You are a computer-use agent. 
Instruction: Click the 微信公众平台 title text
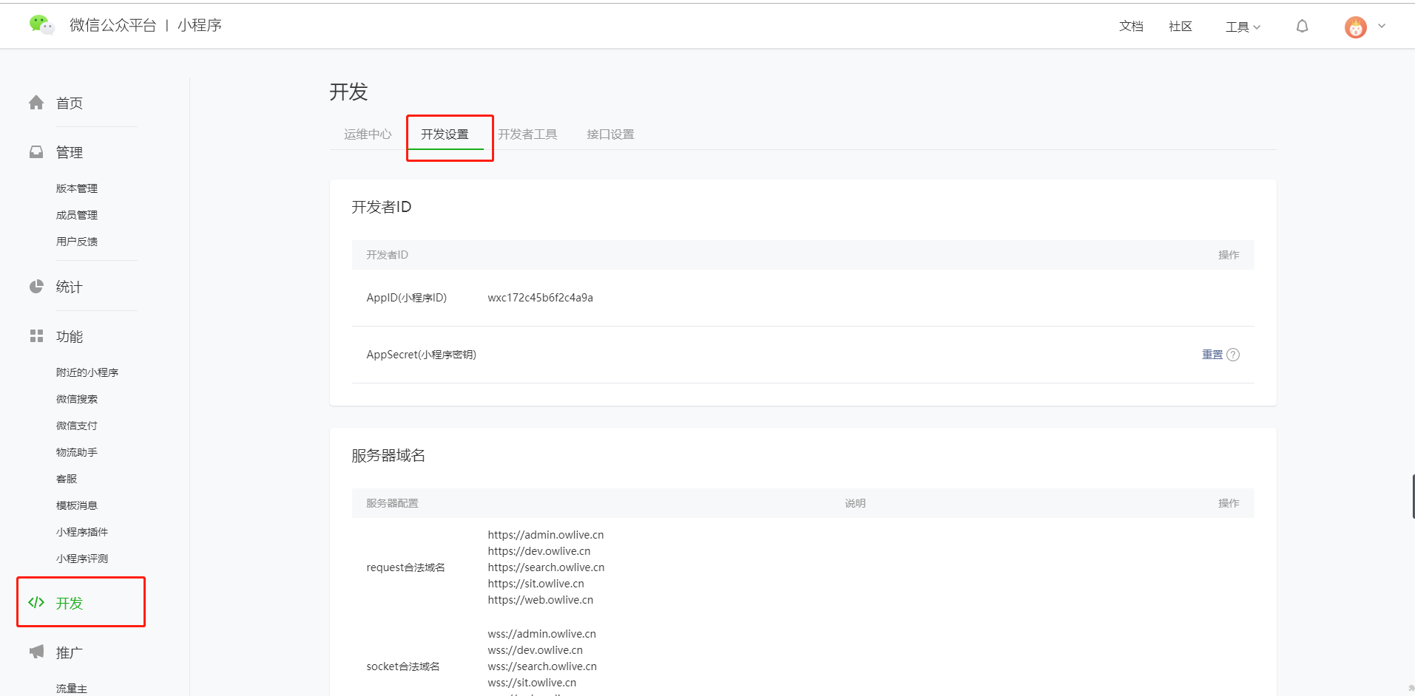click(x=113, y=25)
